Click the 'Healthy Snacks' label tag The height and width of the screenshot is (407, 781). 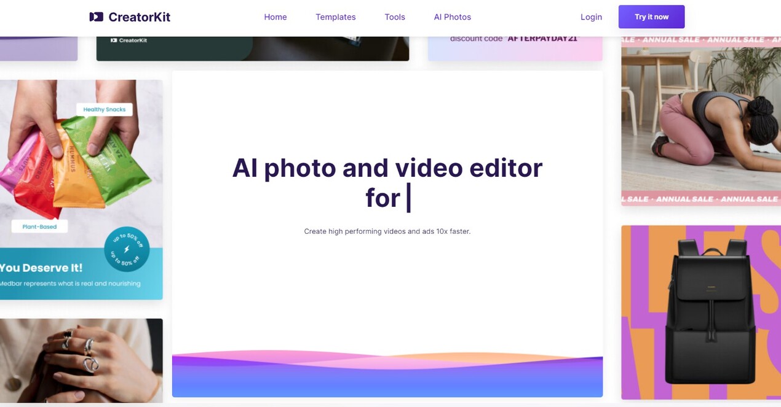[x=105, y=109]
